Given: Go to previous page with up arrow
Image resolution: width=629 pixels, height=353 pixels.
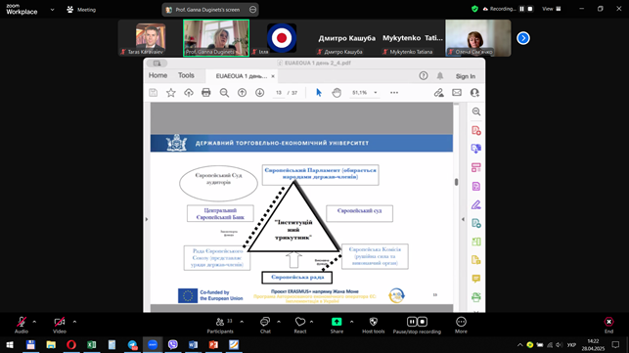Looking at the screenshot, I should coord(242,93).
